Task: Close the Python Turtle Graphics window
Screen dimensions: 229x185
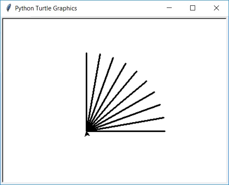Action: tap(216, 8)
